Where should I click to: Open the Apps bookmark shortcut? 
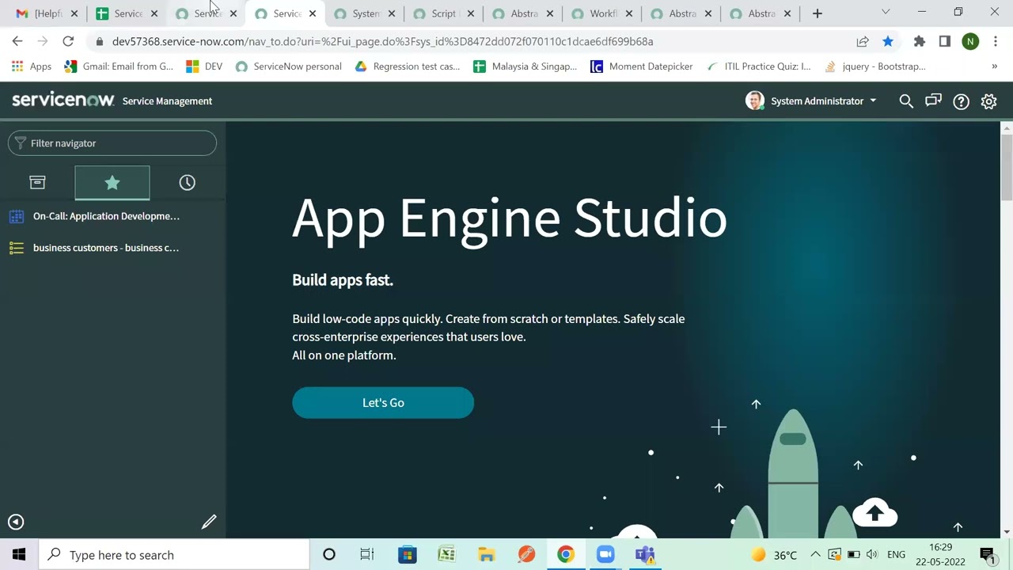(32, 66)
